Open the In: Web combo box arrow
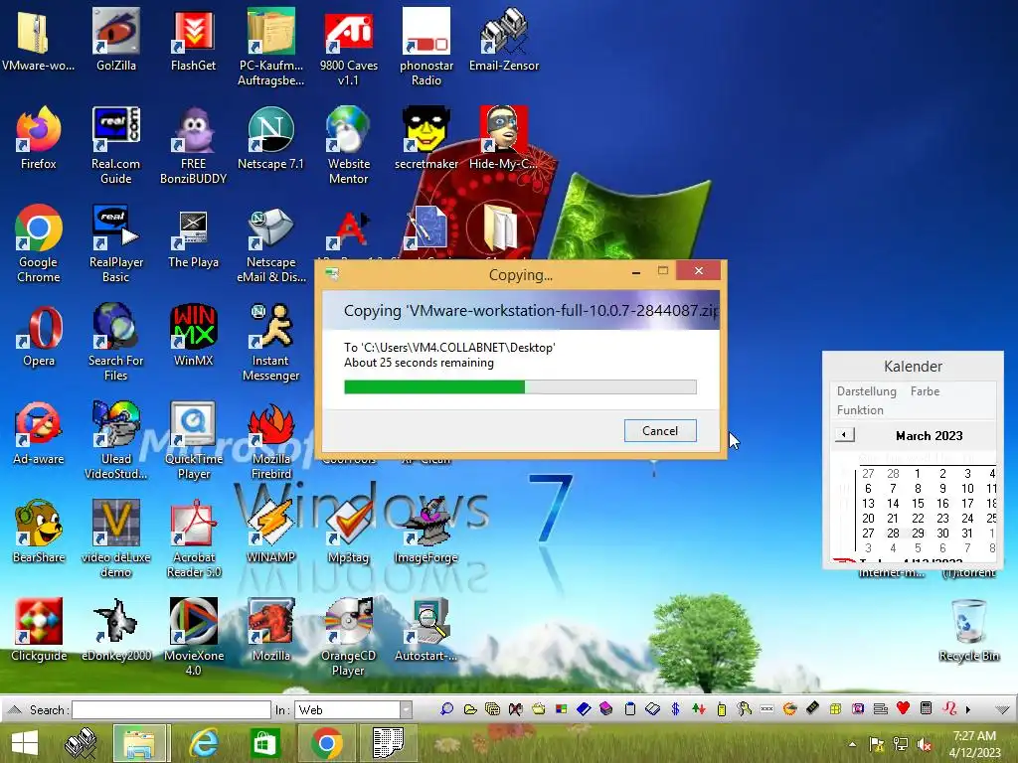The width and height of the screenshot is (1018, 763). click(x=406, y=709)
